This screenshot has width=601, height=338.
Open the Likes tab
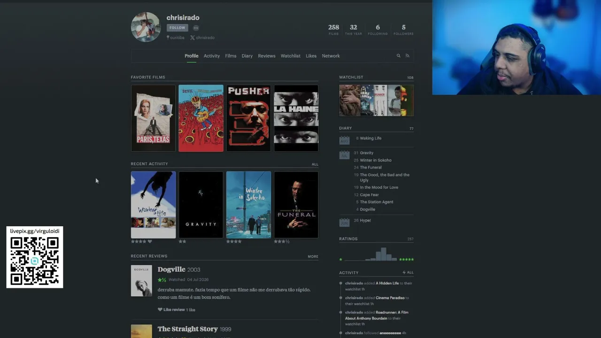tap(311, 56)
